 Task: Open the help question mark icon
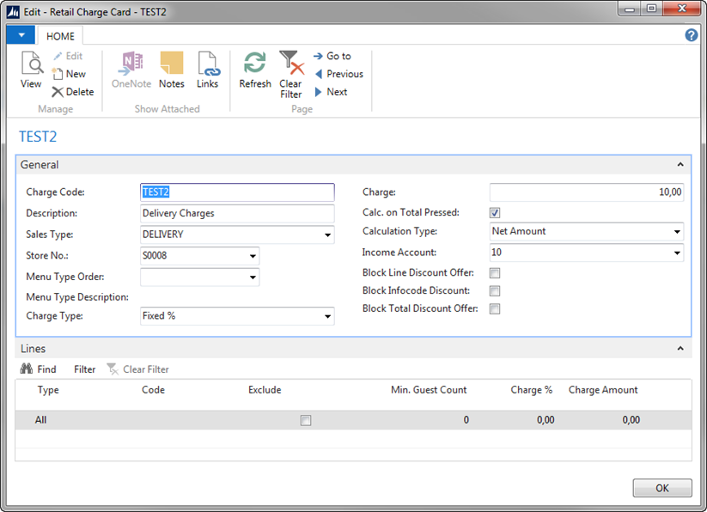pyautogui.click(x=692, y=35)
